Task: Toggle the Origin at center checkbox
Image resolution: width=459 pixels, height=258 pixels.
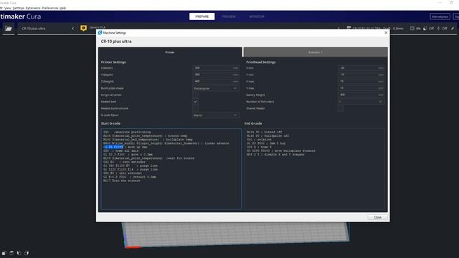Action: click(x=195, y=95)
